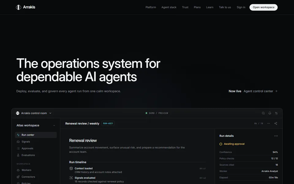The image size is (294, 184).
Task: Click the Confidence 94% value
Action: (x=275, y=152)
